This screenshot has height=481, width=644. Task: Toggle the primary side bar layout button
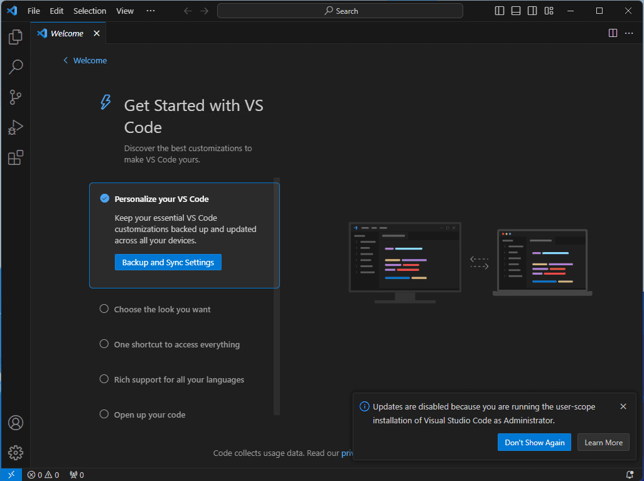[x=500, y=11]
